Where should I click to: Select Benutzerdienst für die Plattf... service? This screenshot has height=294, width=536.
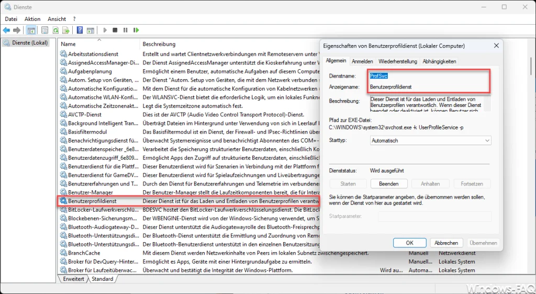[x=103, y=166]
